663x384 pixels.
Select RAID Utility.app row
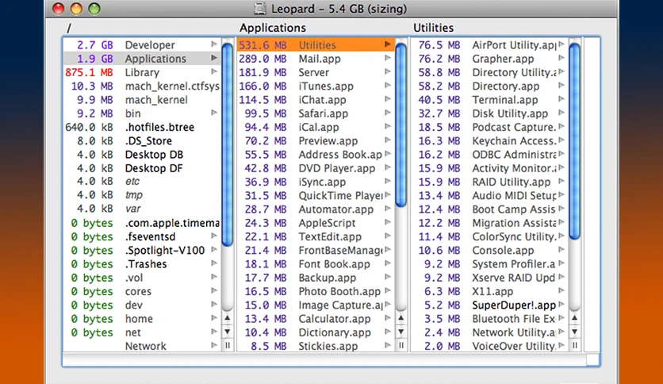(489, 182)
